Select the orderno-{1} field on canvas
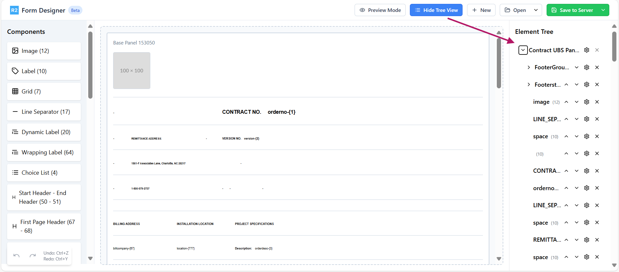 click(282, 112)
